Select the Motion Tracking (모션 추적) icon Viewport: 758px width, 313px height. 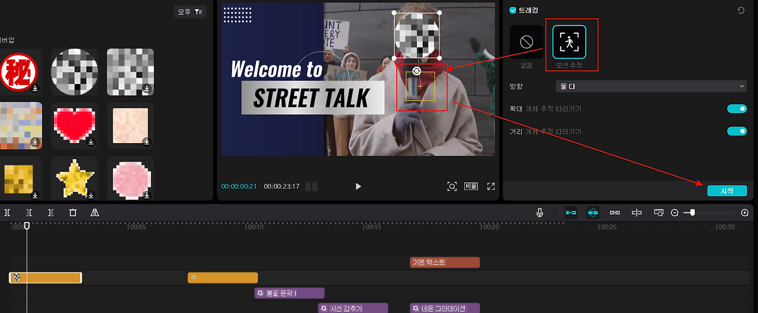click(x=569, y=41)
